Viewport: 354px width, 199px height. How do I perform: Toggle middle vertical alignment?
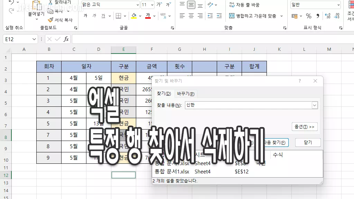tap(191, 5)
